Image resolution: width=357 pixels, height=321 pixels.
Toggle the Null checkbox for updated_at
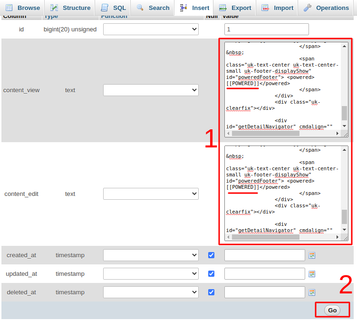tap(211, 273)
